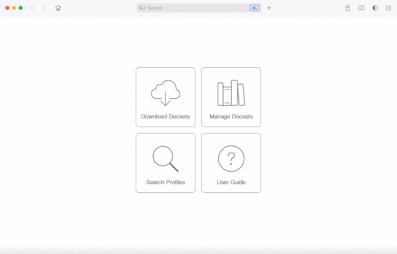Open the share menu icon
Viewport: 397px width, 254px height.
coord(347,8)
